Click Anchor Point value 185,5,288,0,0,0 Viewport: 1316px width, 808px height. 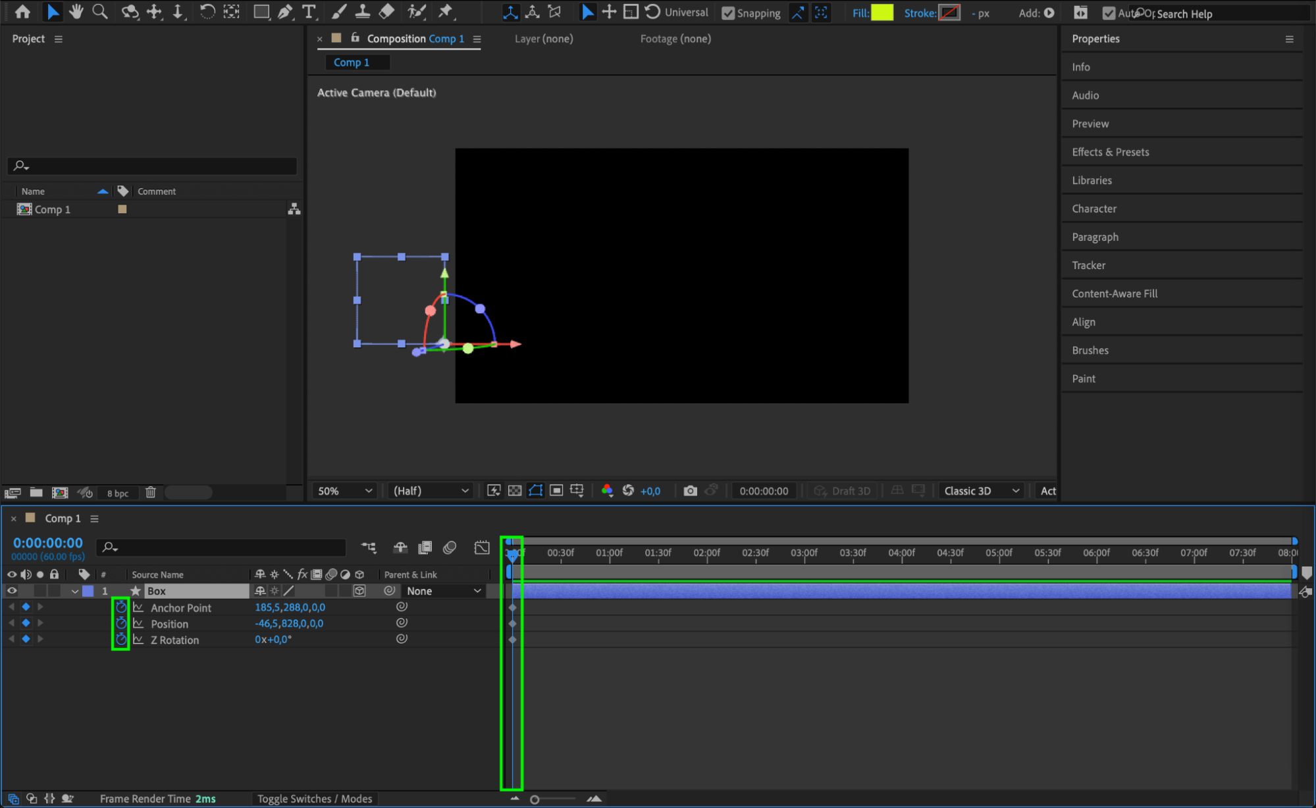[x=290, y=607]
